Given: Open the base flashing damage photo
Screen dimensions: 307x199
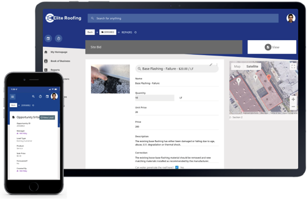Looking at the screenshot, I should point(110,79).
